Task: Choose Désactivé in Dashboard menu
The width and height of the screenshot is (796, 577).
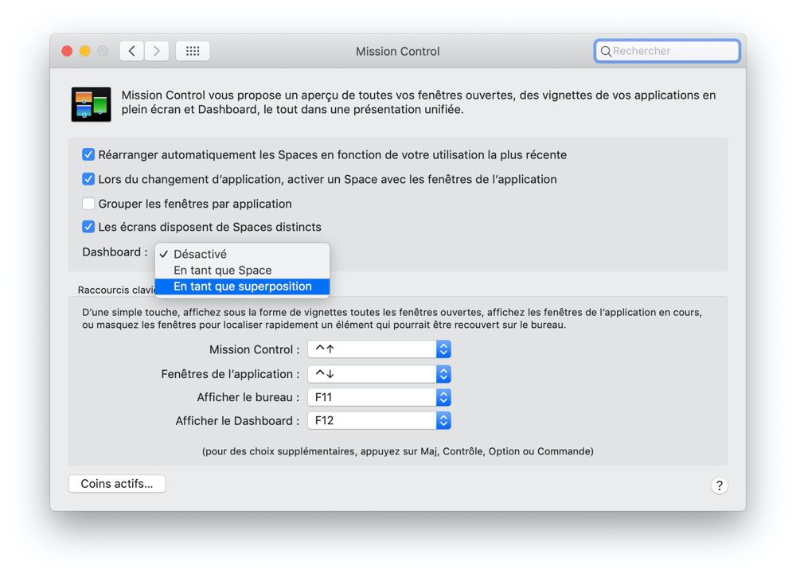Action: (242, 254)
